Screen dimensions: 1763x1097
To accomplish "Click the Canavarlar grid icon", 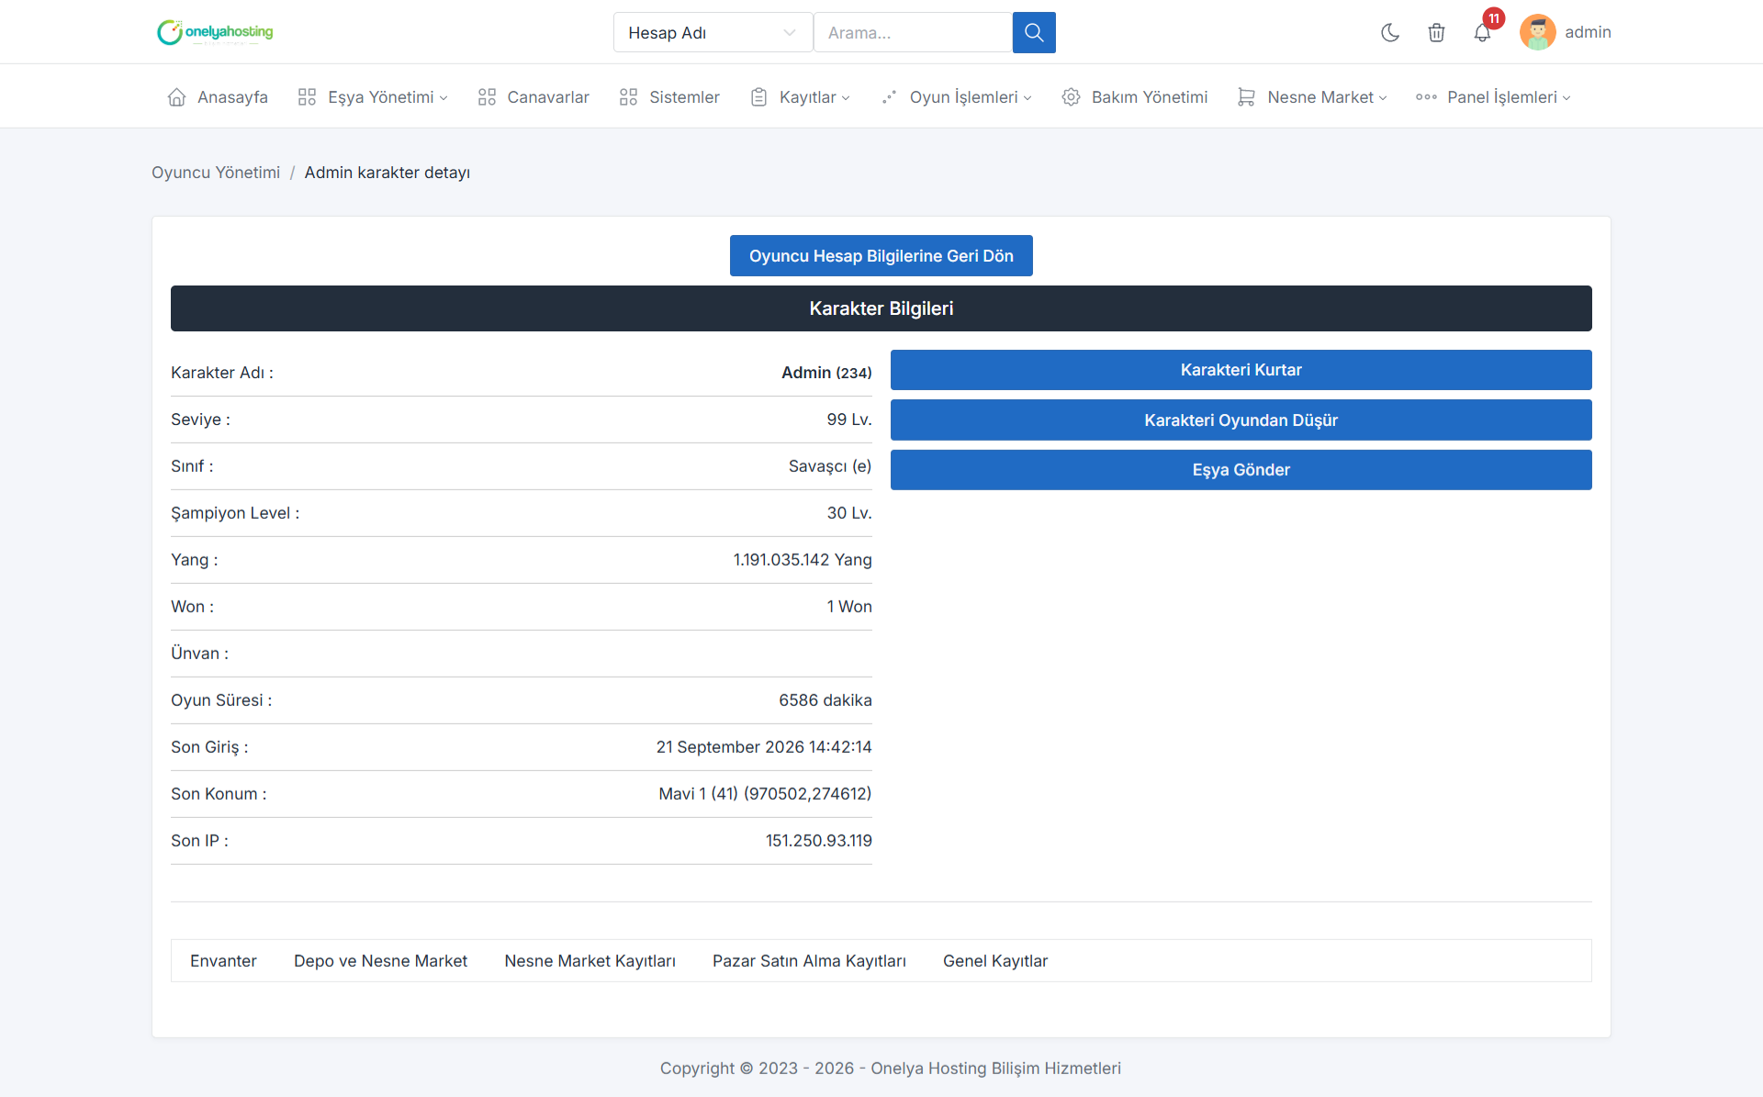I will tap(487, 97).
